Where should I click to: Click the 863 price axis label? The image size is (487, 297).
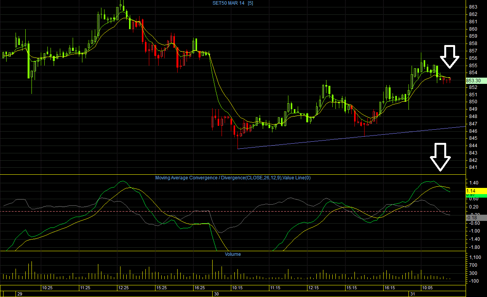coord(473,7)
